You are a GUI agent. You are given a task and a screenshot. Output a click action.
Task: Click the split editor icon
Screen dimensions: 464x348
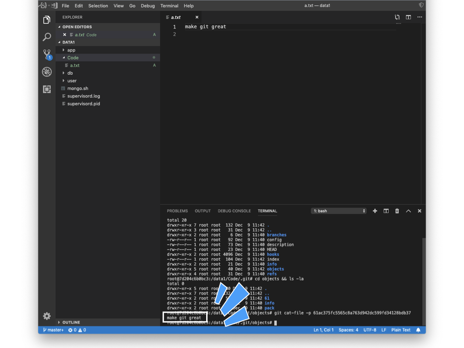(x=408, y=17)
